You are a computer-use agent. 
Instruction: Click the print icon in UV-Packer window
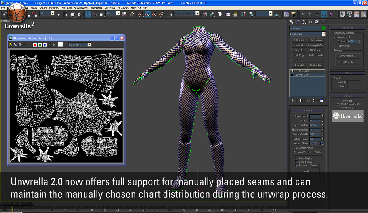click(20, 45)
